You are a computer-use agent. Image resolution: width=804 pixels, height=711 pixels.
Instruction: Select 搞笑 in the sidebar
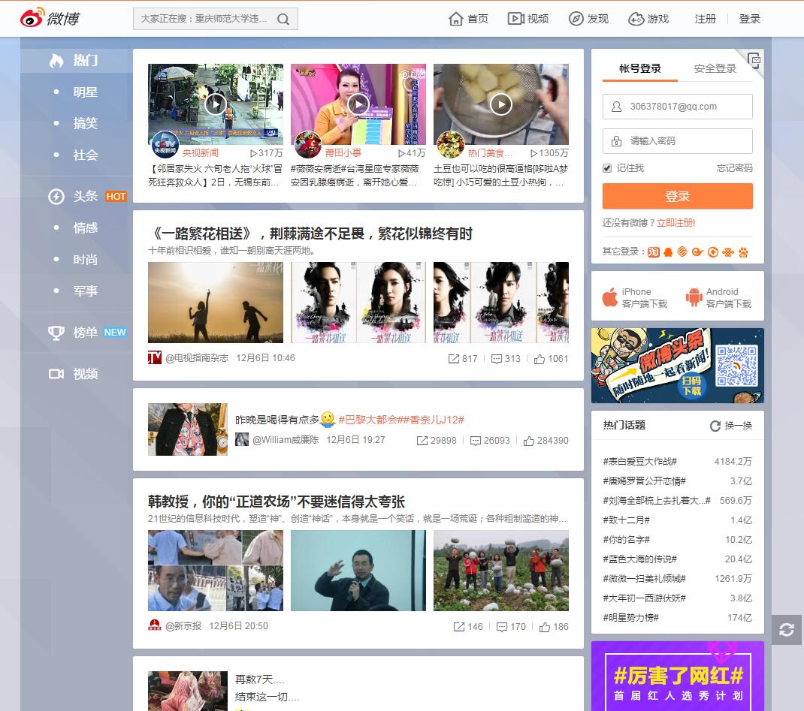click(x=85, y=123)
